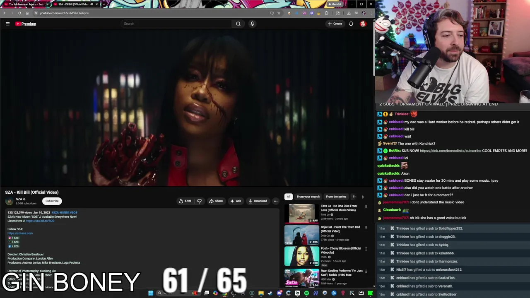
Task: Click SZA channel name text
Action: point(19,199)
